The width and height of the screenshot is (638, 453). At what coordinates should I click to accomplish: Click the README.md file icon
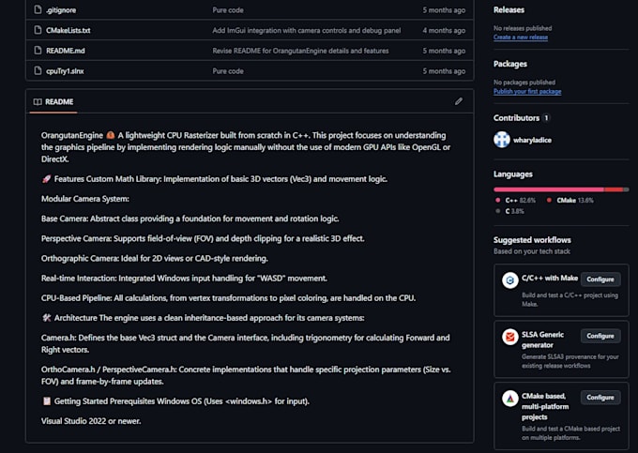pyautogui.click(x=38, y=51)
